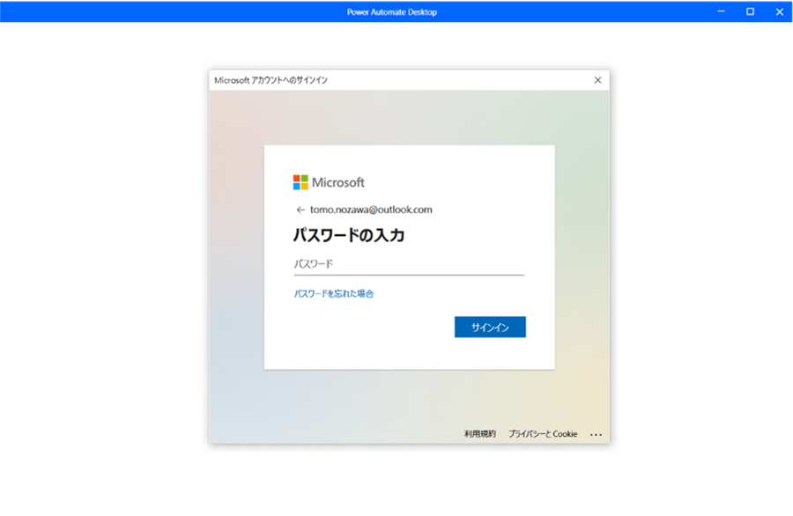Click the Microsoft アカウントへのサインイン dialog title
Image resolution: width=793 pixels, height=516 pixels.
(x=271, y=80)
